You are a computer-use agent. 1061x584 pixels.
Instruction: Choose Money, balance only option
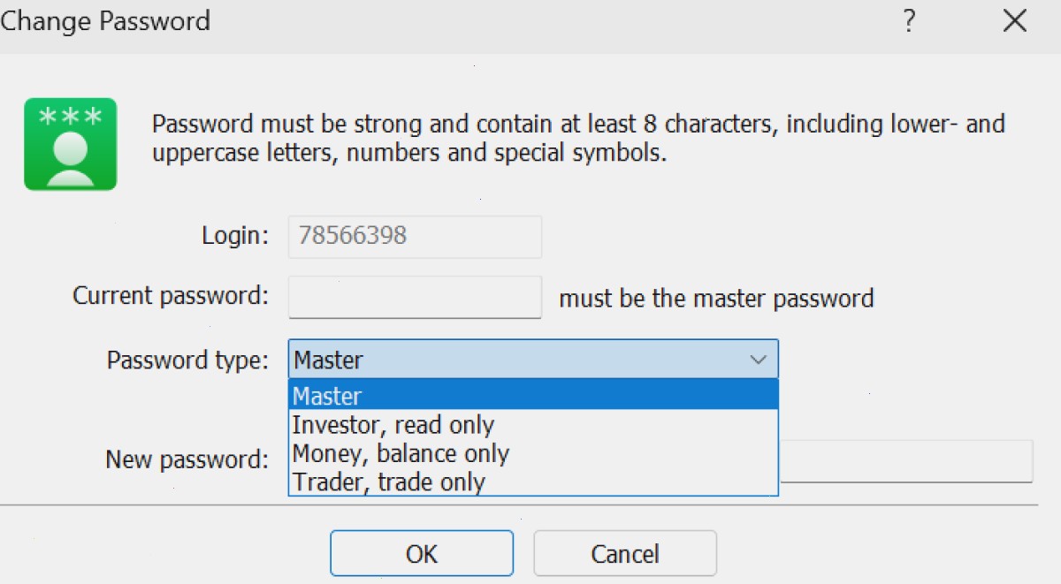coord(533,453)
